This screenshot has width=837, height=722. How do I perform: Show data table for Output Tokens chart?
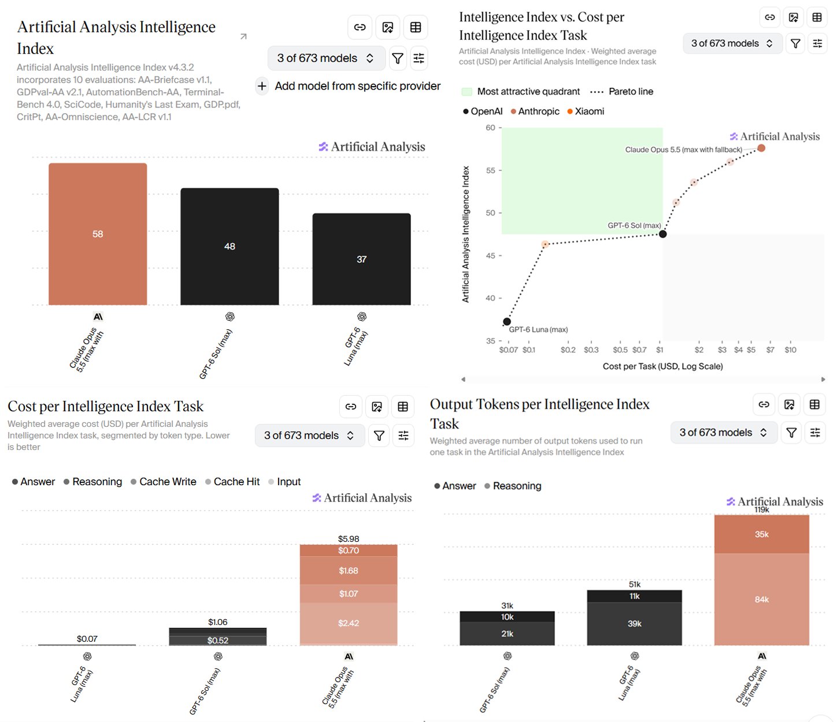click(x=814, y=404)
